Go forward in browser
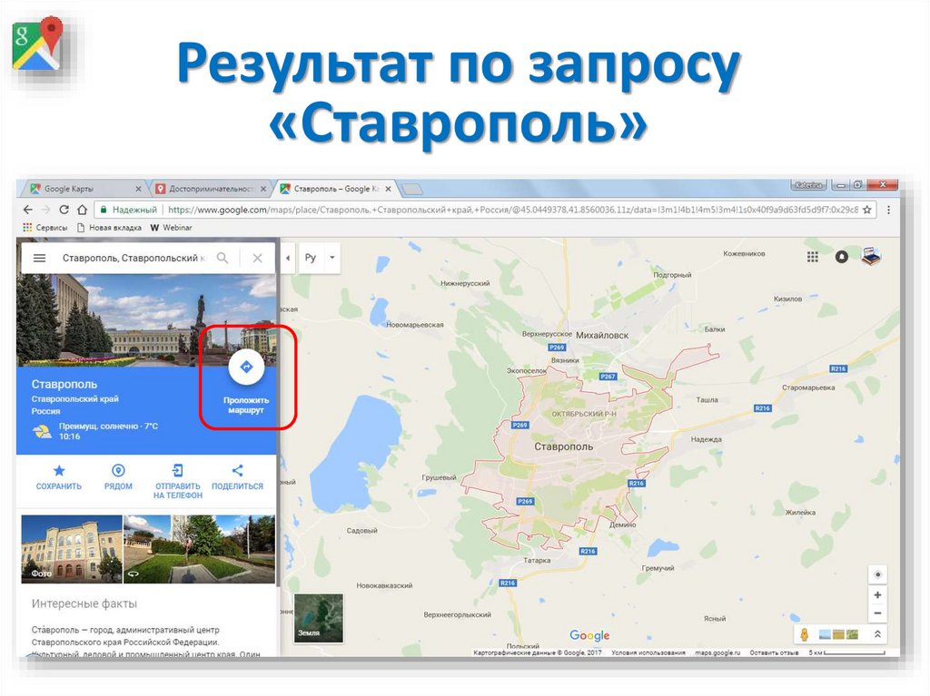 (x=46, y=210)
